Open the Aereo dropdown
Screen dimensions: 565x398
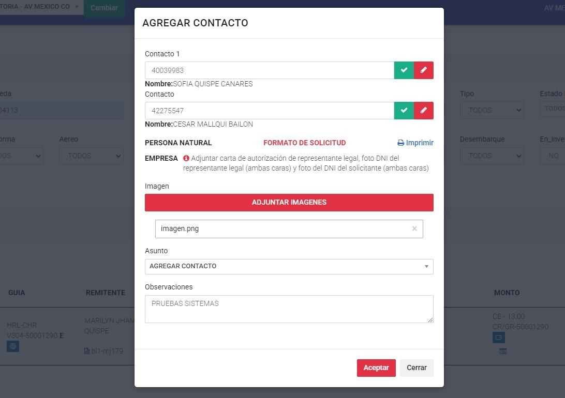point(91,156)
